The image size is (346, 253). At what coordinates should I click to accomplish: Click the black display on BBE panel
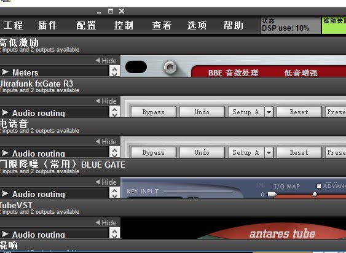pos(136,67)
